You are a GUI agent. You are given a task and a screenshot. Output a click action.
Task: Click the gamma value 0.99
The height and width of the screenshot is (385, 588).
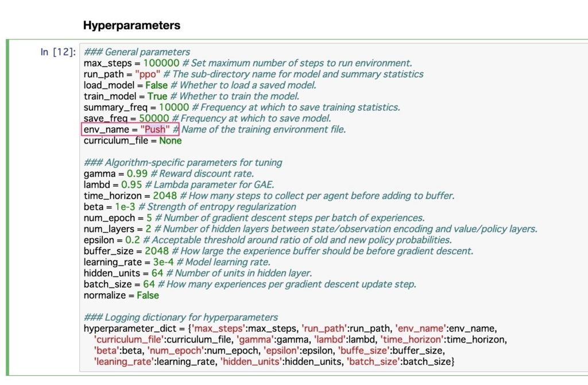pyautogui.click(x=137, y=174)
